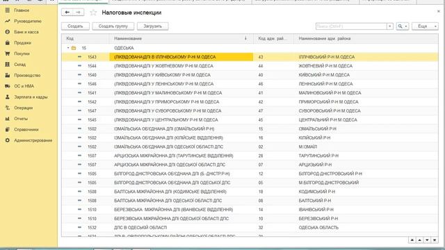The width and height of the screenshot is (445, 250).
Task: Open ОС и НМА truck icon
Action: (x=8, y=86)
